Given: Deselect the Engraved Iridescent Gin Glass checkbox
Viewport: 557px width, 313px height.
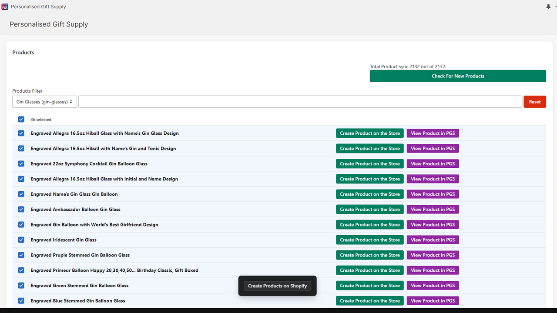Looking at the screenshot, I should pos(21,240).
